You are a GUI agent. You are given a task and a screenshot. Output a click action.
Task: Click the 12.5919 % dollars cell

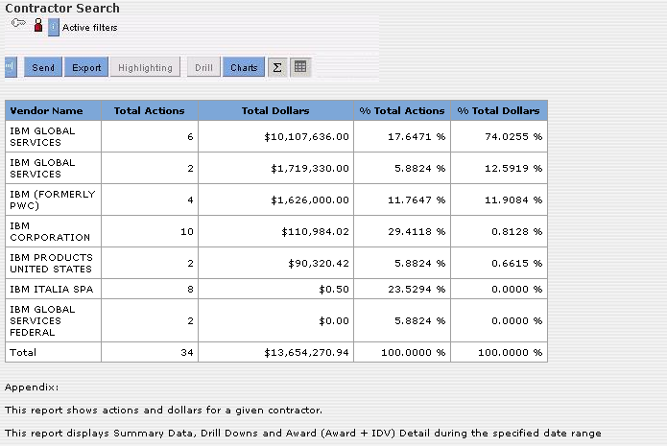[499, 169]
